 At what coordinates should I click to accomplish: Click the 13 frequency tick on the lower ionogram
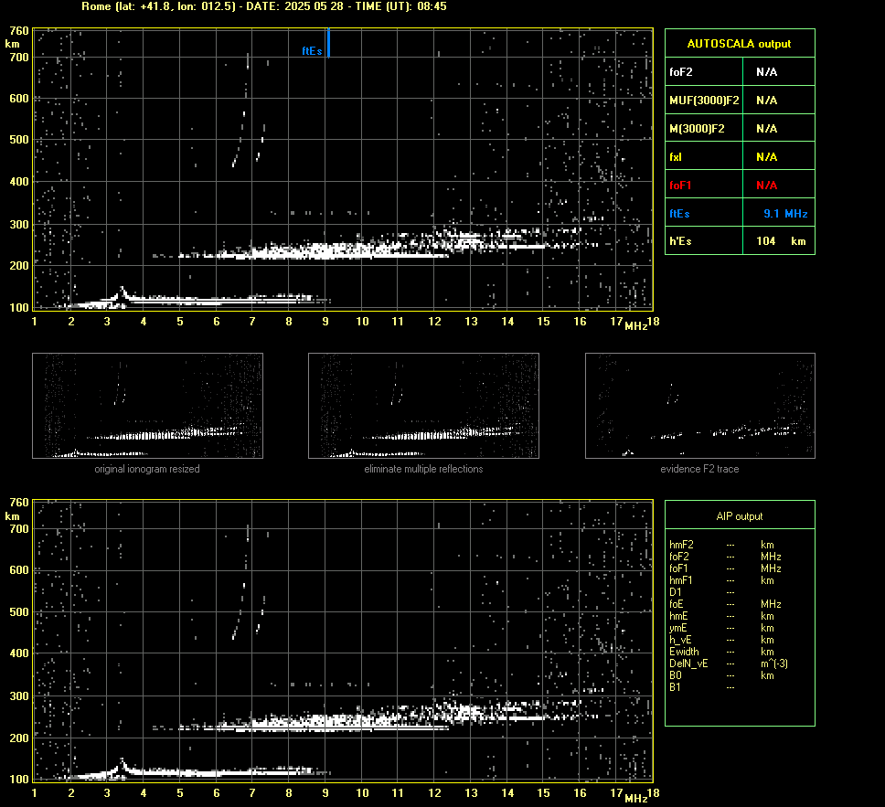[471, 793]
